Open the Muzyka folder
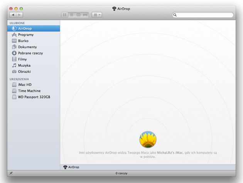 tap(34, 65)
